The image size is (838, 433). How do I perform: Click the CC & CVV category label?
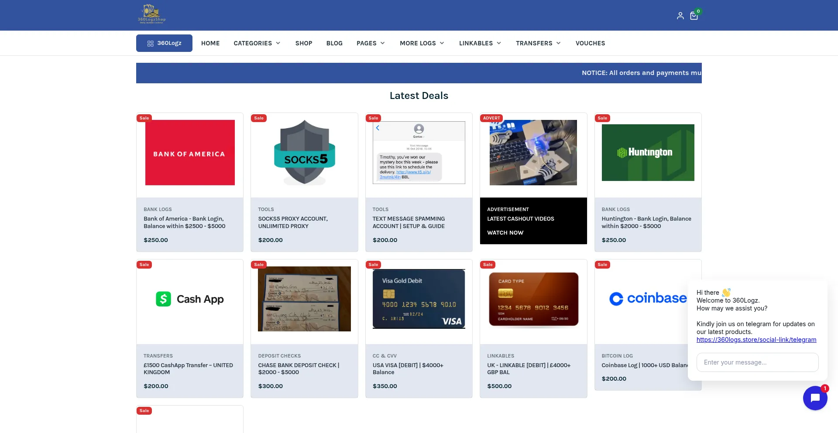(385, 356)
